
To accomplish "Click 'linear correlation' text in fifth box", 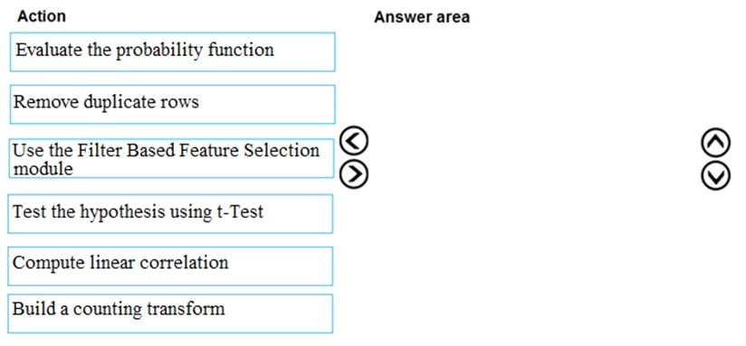I will (159, 262).
